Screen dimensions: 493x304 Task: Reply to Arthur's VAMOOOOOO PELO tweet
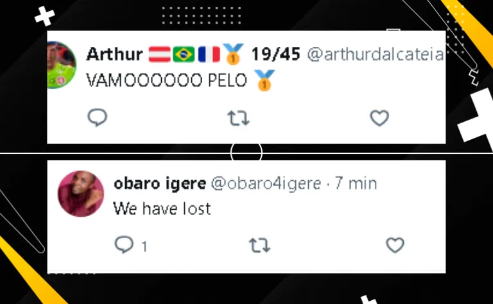click(97, 117)
